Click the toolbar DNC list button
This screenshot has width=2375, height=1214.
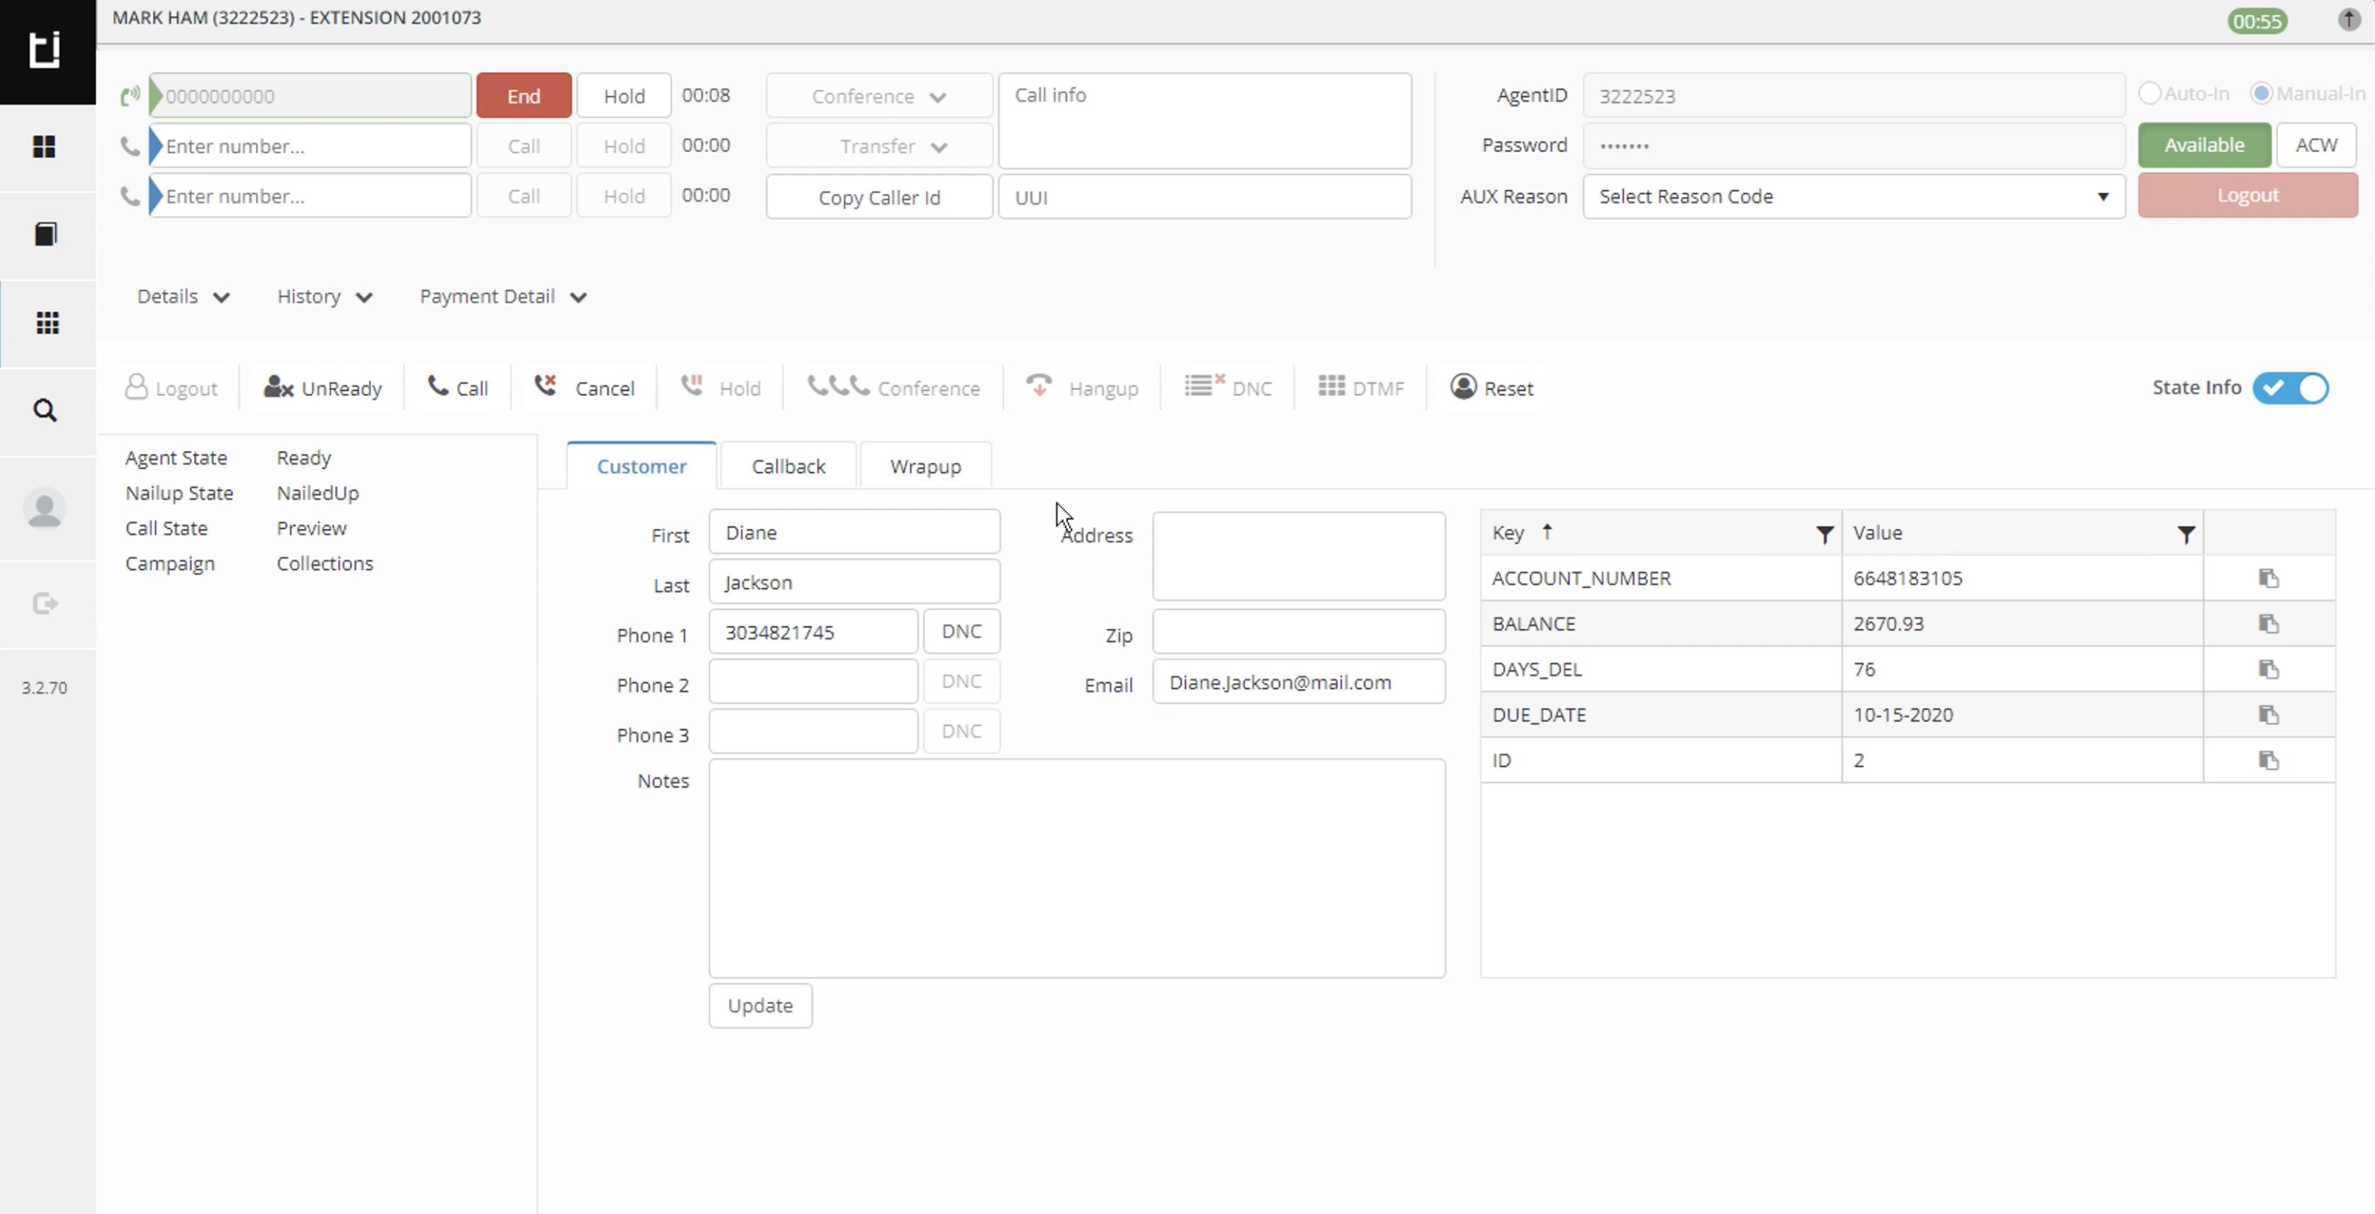tap(1228, 388)
